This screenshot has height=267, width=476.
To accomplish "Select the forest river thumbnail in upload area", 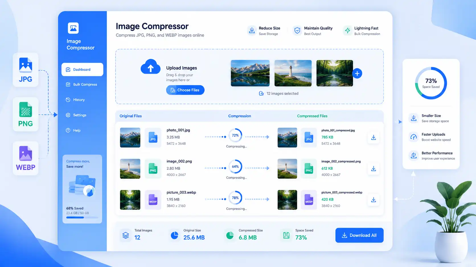I will [x=335, y=73].
